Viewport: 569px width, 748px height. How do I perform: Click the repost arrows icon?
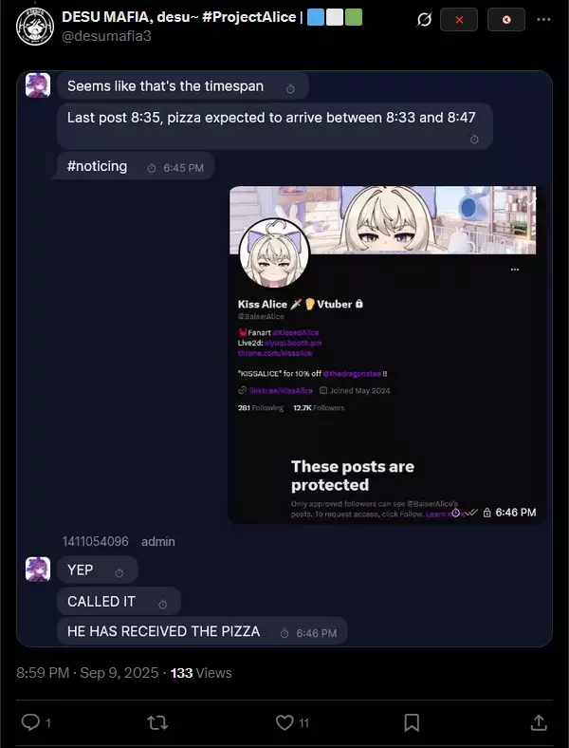[x=157, y=722]
